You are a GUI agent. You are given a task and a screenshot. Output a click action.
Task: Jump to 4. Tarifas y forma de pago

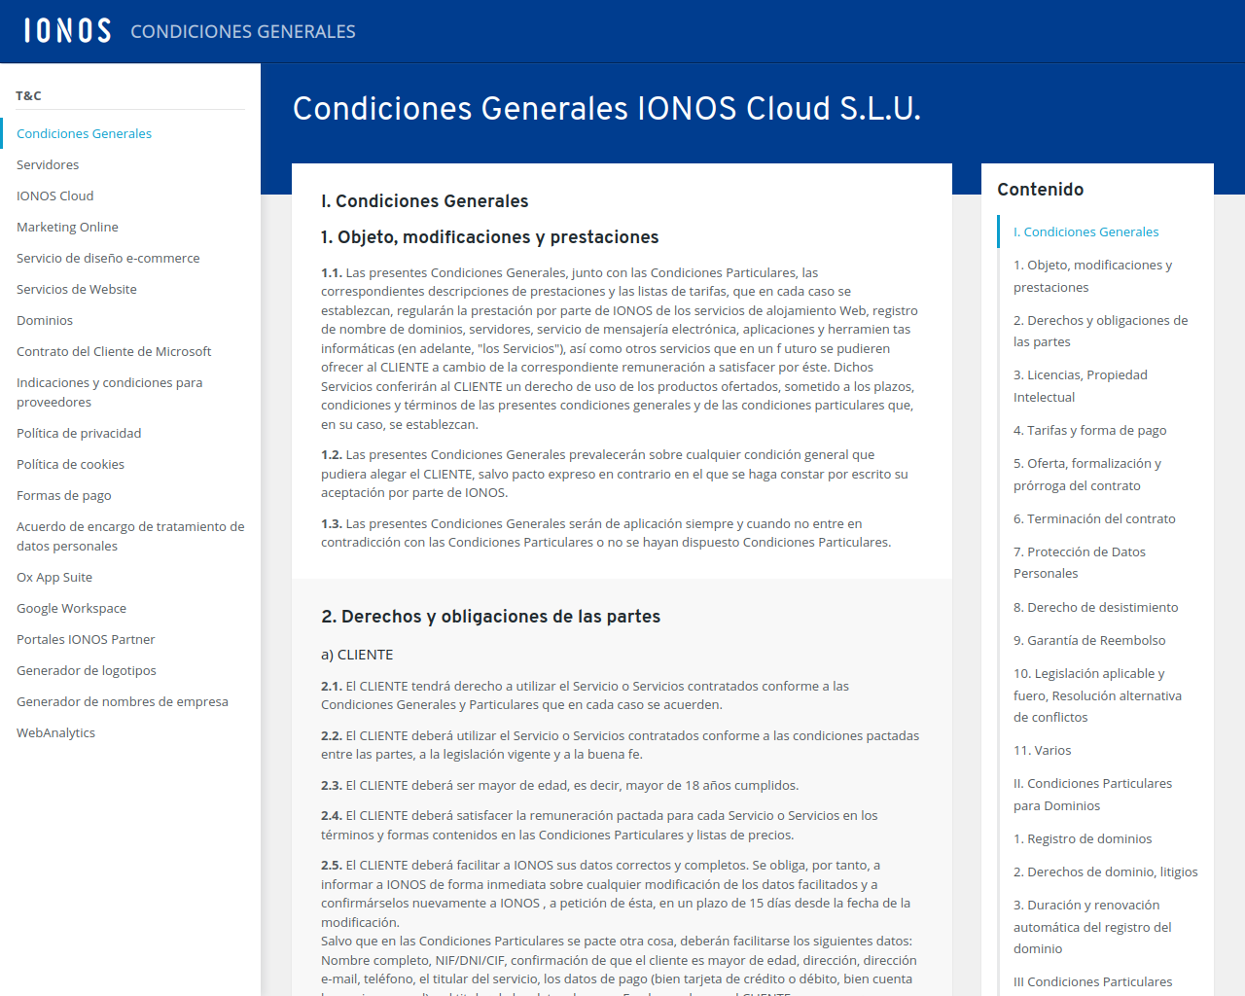tap(1089, 430)
